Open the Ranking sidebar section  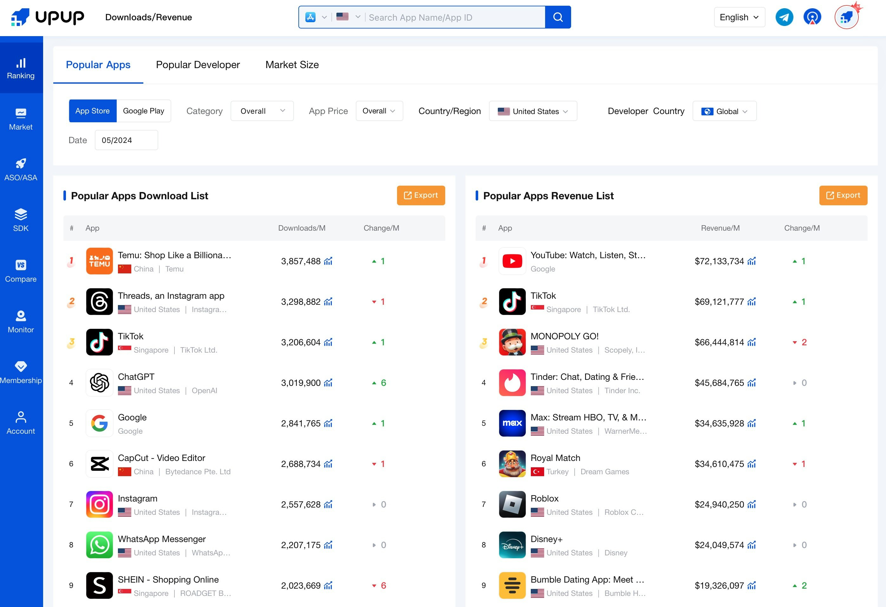click(21, 68)
